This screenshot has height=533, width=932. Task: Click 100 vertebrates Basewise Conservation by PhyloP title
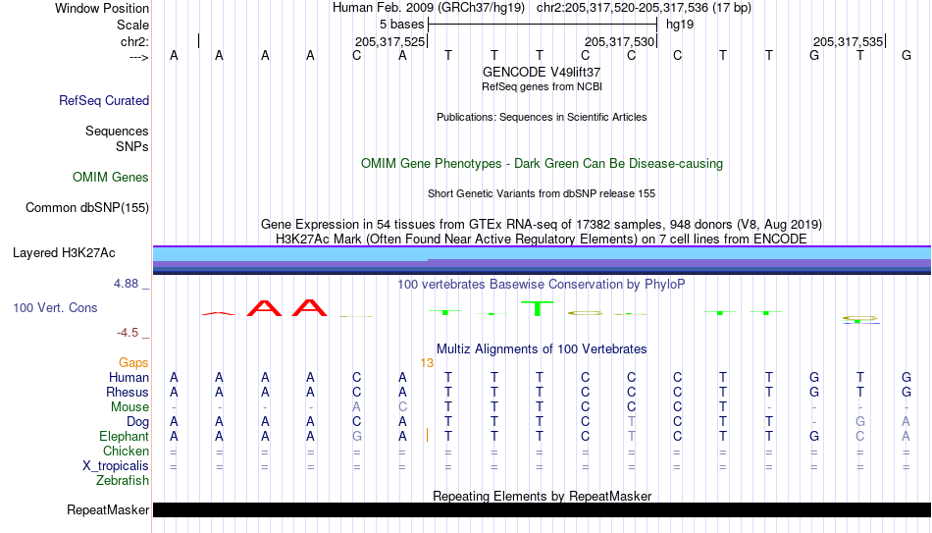point(542,285)
